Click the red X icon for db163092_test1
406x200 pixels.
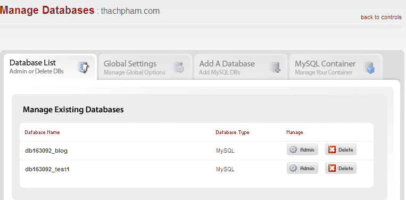332,168
